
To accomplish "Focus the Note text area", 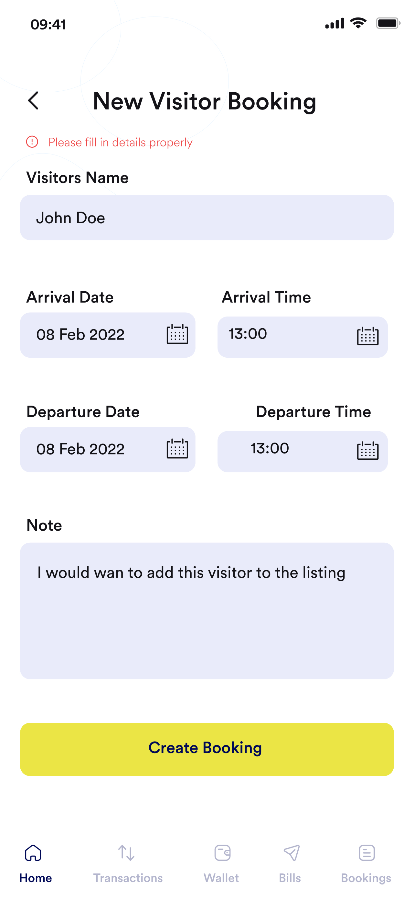I will click(207, 611).
